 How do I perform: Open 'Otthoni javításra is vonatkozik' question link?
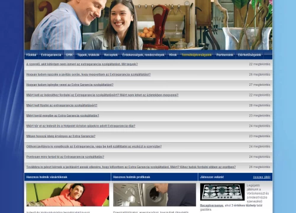click(94, 146)
